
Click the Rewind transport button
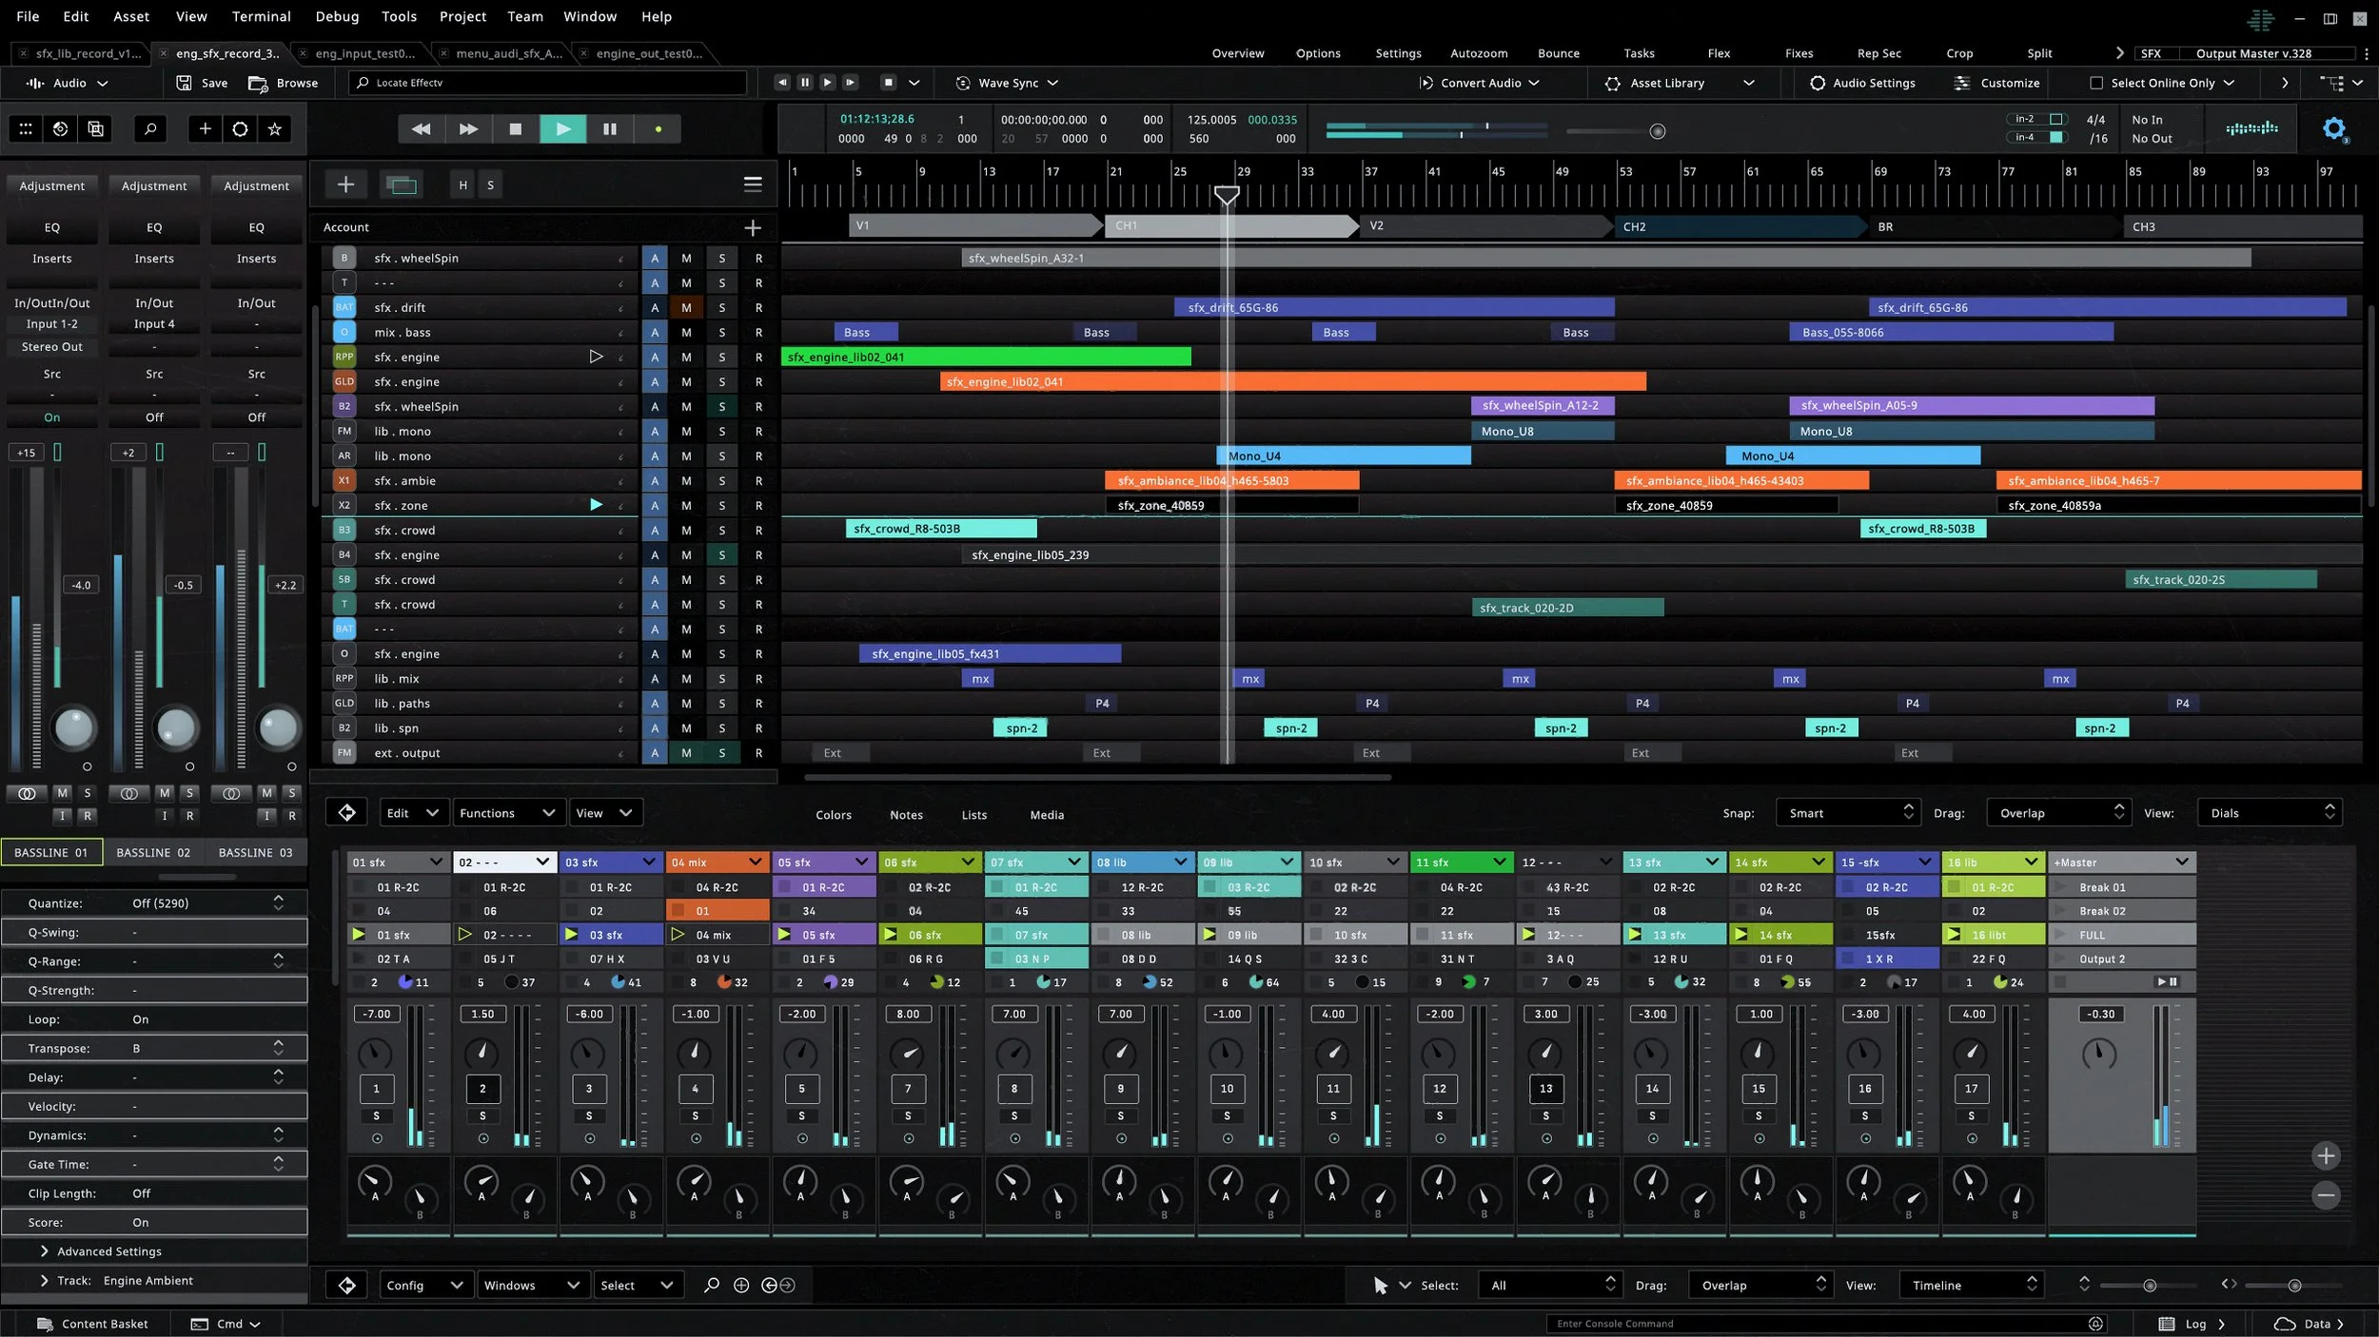coord(421,128)
